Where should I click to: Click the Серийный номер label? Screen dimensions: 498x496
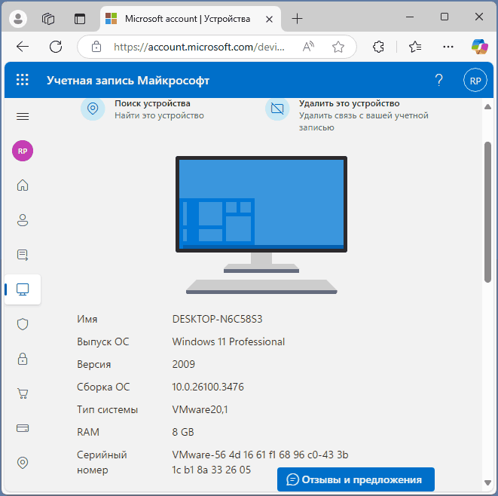[x=102, y=462]
